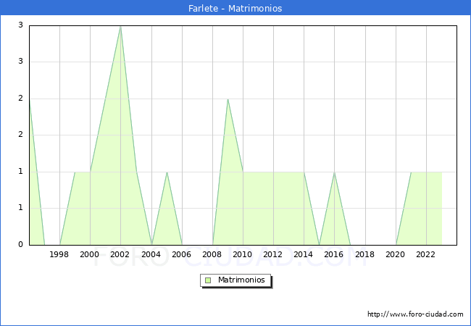The width and height of the screenshot is (471, 326).
Task: Click the 2020 x-axis label
Action: [x=396, y=254]
